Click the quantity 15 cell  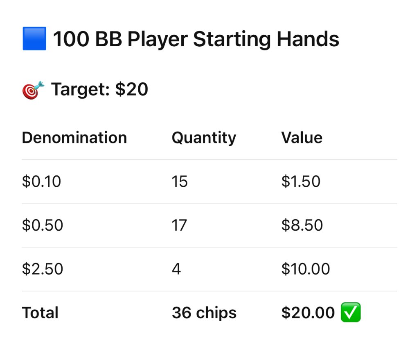point(180,181)
